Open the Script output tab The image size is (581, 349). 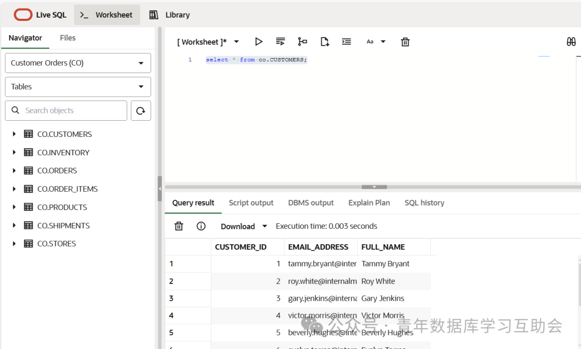point(251,202)
